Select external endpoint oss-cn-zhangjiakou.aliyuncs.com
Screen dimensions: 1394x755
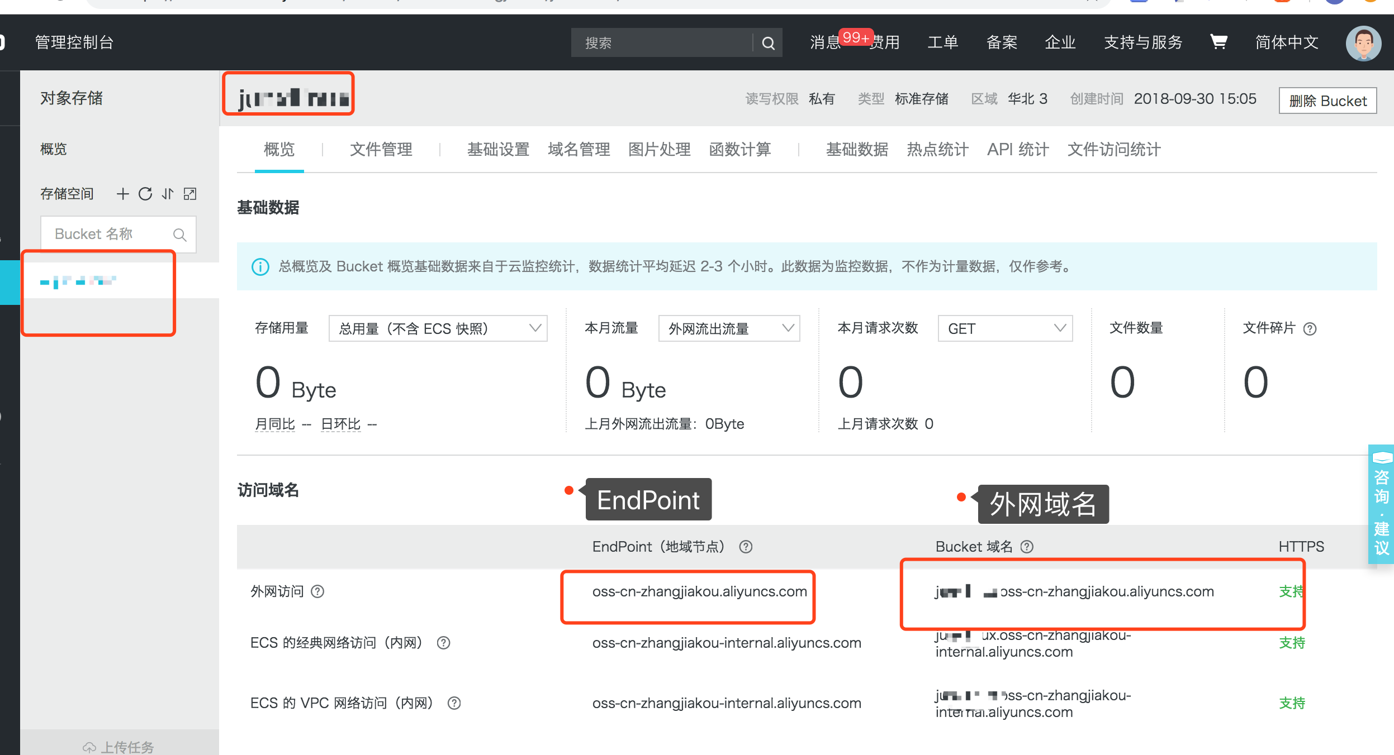(x=699, y=591)
